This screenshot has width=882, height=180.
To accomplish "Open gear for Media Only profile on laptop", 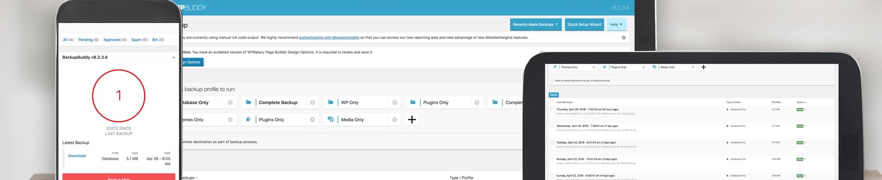I will pyautogui.click(x=395, y=120).
